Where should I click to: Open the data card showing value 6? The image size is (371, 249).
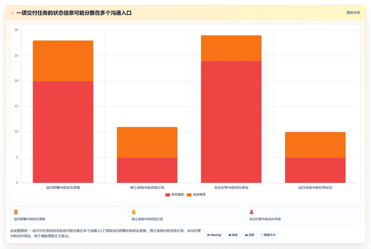185,215
